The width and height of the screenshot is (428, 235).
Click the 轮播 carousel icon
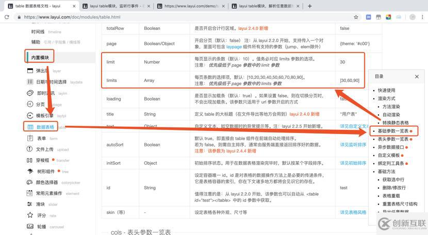(x=30, y=226)
